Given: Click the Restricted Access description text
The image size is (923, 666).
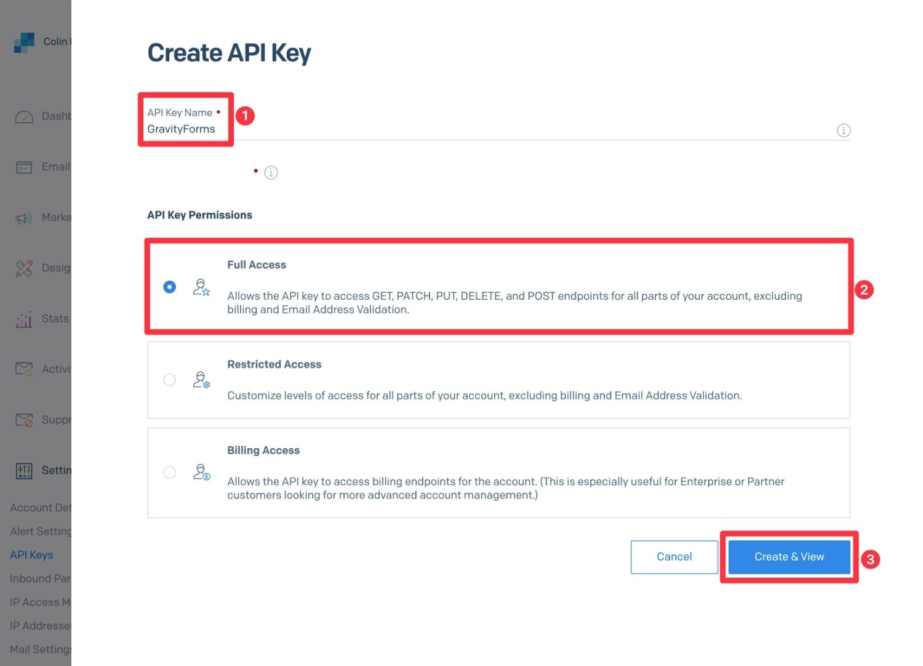Looking at the screenshot, I should [484, 396].
